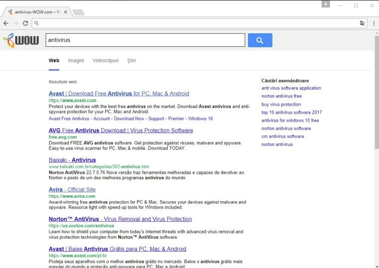Select the antivirus-WOW.com browser tab

36,12
